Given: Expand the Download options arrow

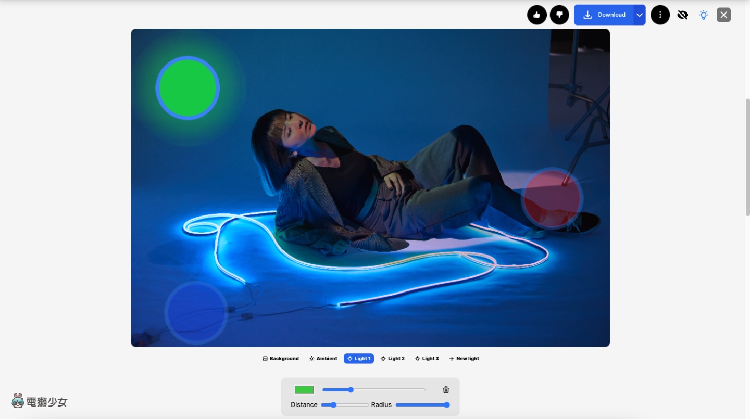Looking at the screenshot, I should (x=640, y=15).
